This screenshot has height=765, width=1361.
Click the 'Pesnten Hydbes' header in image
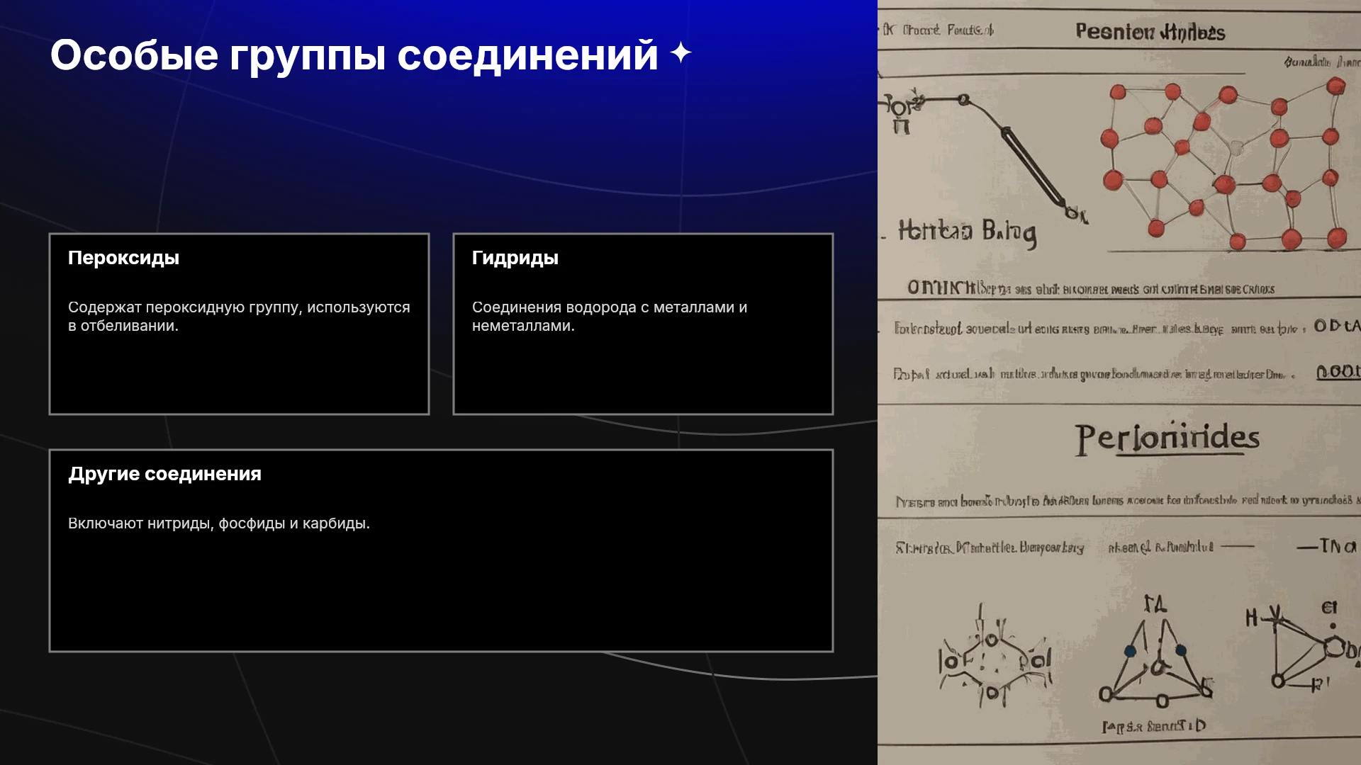click(x=1150, y=32)
